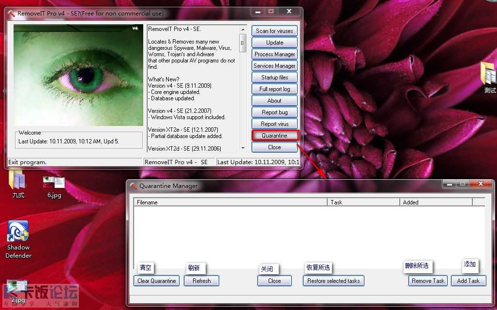This screenshot has height=310, width=497.
Task: Click Close in RemoveIT Pro main window
Action: tap(274, 147)
